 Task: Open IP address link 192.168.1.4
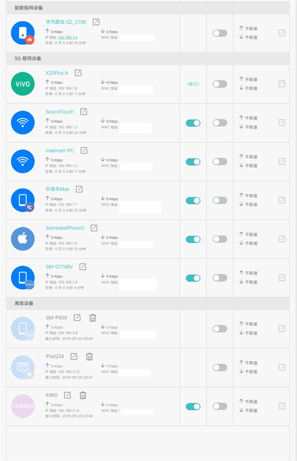(x=68, y=37)
